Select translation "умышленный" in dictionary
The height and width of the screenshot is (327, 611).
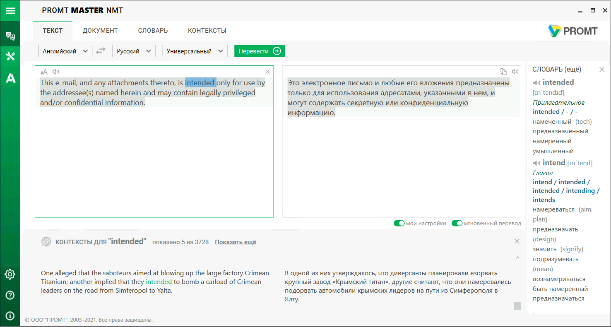[553, 151]
